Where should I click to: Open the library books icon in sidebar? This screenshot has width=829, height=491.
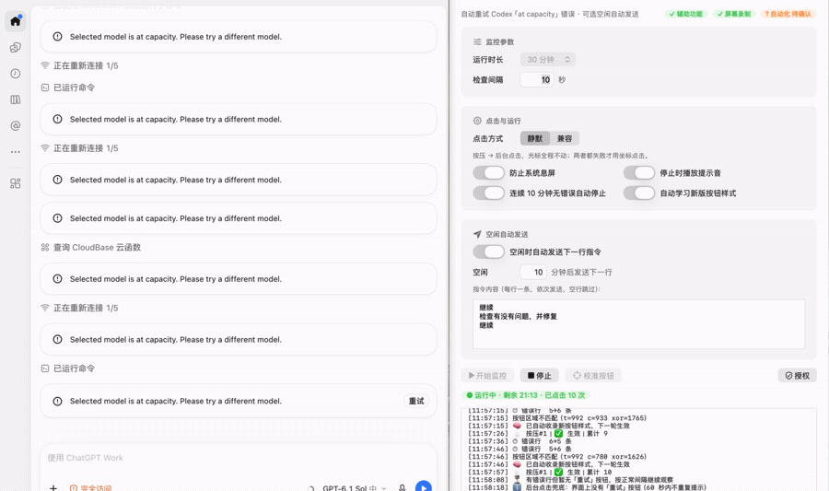pyautogui.click(x=16, y=99)
